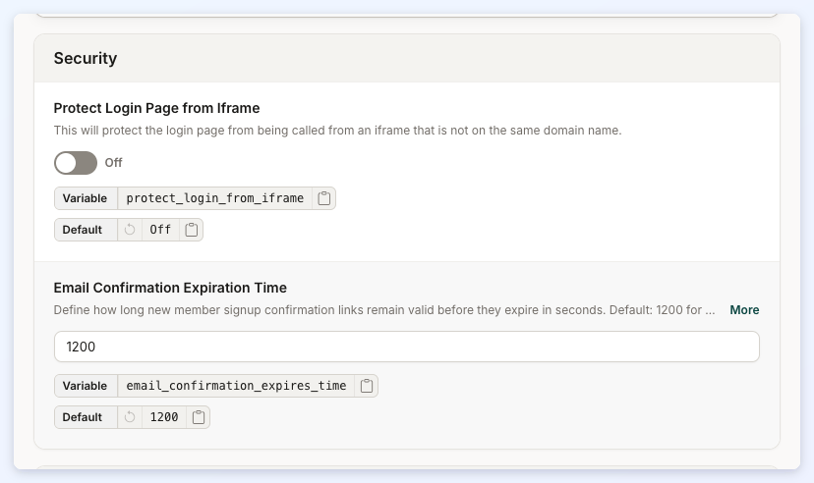Click the Email Confirmation Expiration Time input

tap(406, 347)
